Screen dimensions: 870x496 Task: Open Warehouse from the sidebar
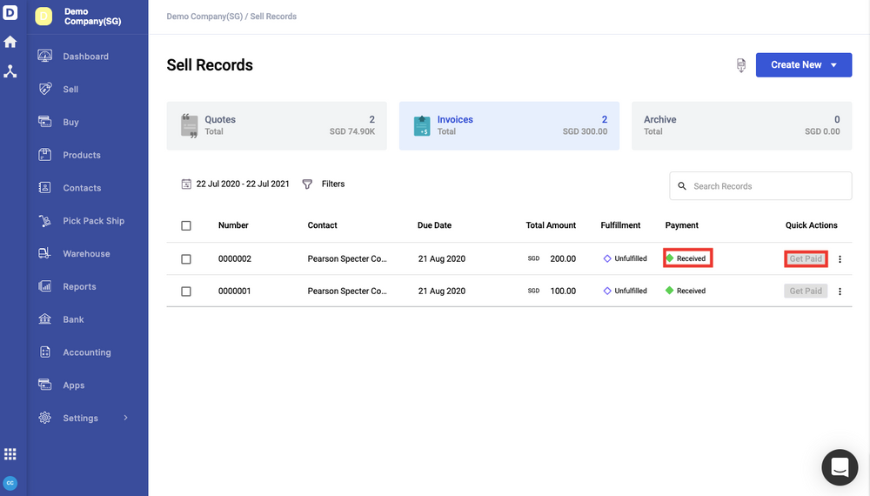86,254
